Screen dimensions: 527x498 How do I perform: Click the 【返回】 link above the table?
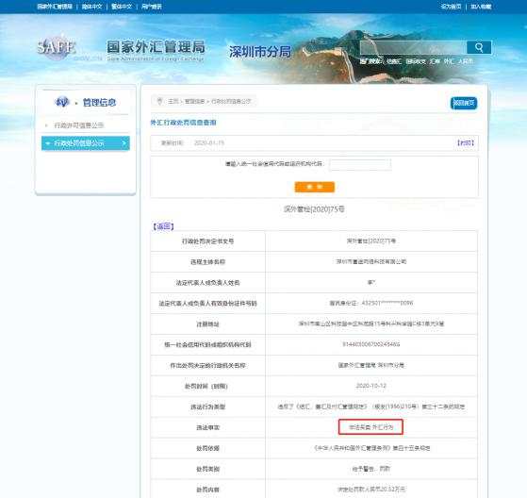(x=163, y=226)
